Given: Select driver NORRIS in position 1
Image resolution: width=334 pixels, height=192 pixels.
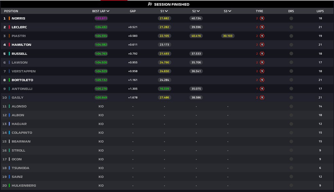Looking at the screenshot, I should (x=18, y=19).
